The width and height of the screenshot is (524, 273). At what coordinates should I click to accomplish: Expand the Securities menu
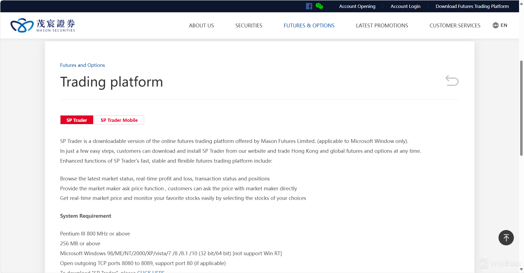249,25
